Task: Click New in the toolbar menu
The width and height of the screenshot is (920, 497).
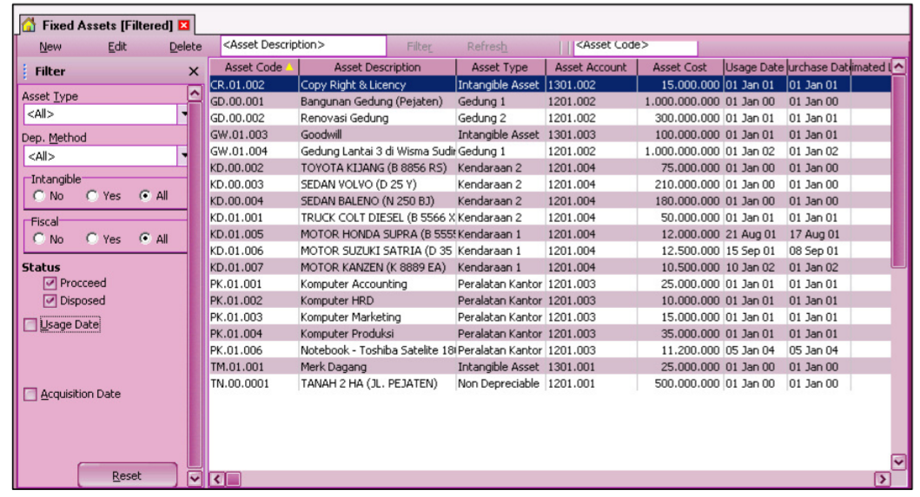Action: point(50,47)
